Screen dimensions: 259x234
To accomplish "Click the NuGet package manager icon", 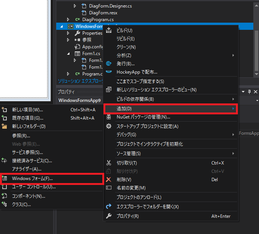I will (x=109, y=117).
